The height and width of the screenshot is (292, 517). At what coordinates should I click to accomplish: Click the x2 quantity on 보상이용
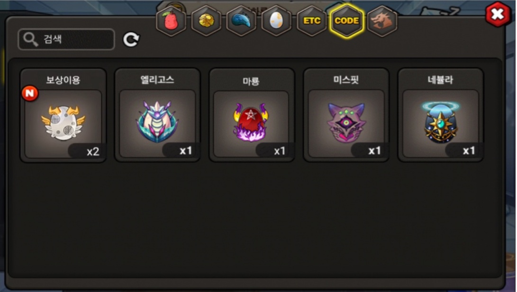tap(93, 151)
